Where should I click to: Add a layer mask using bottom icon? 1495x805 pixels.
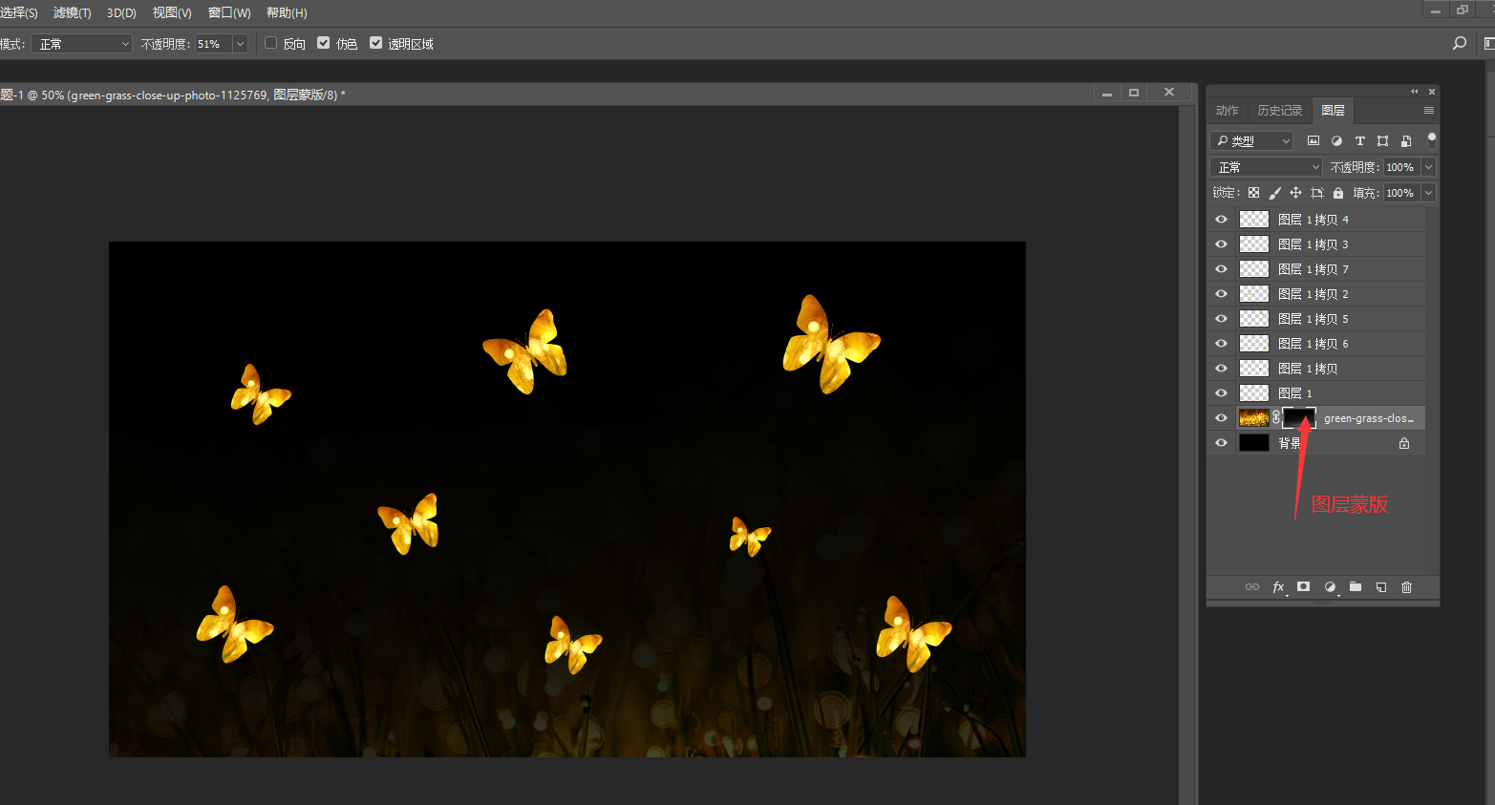[1303, 587]
